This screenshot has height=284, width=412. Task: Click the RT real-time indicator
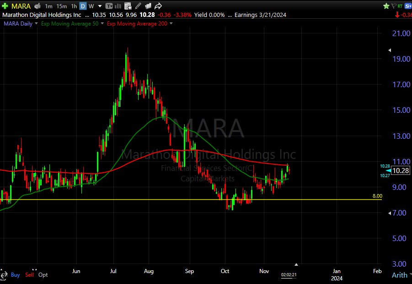pos(400,6)
